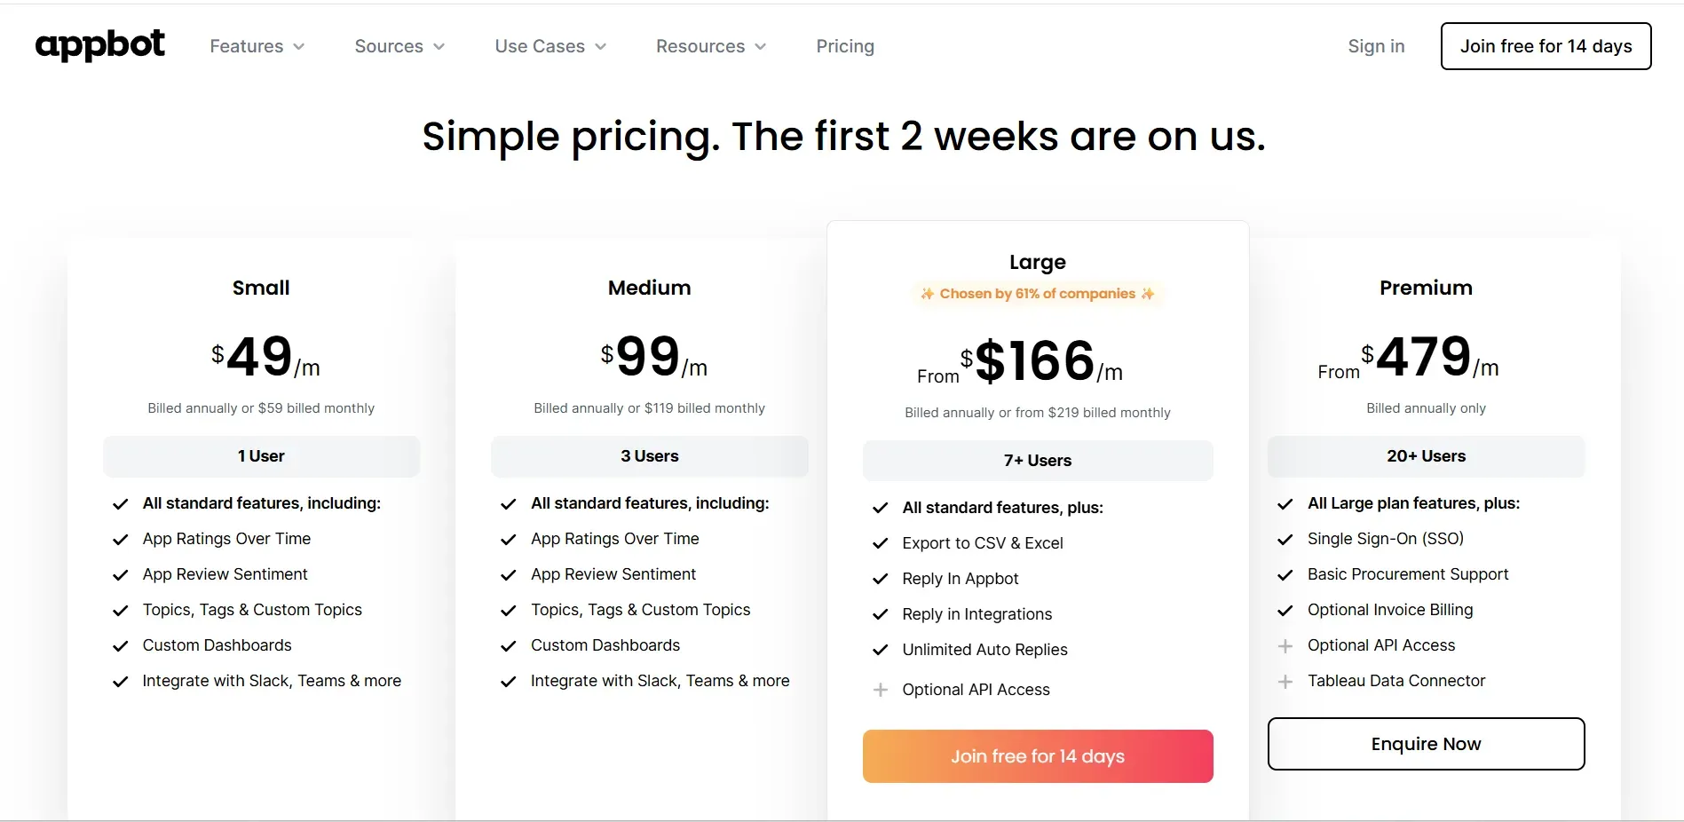Click the checkmark beside Custom Dashboards
1684x822 pixels.
coord(121,646)
